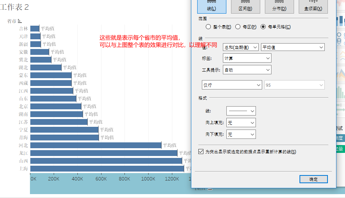Click the 平均值 label next to 河北 bar

coord(170,145)
